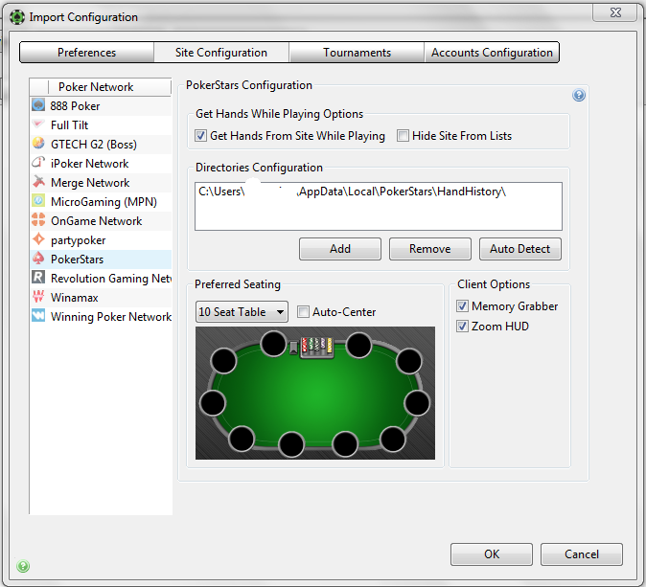This screenshot has height=587, width=646.
Task: Enable Hide Site From Lists checkbox
Action: click(x=403, y=135)
